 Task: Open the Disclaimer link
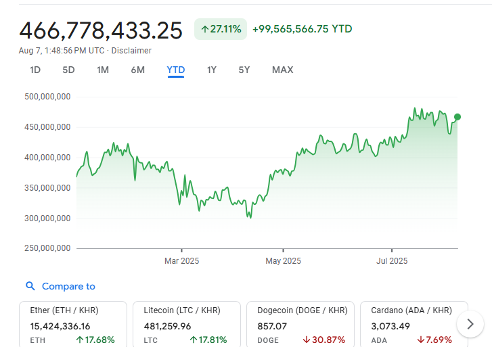click(131, 51)
